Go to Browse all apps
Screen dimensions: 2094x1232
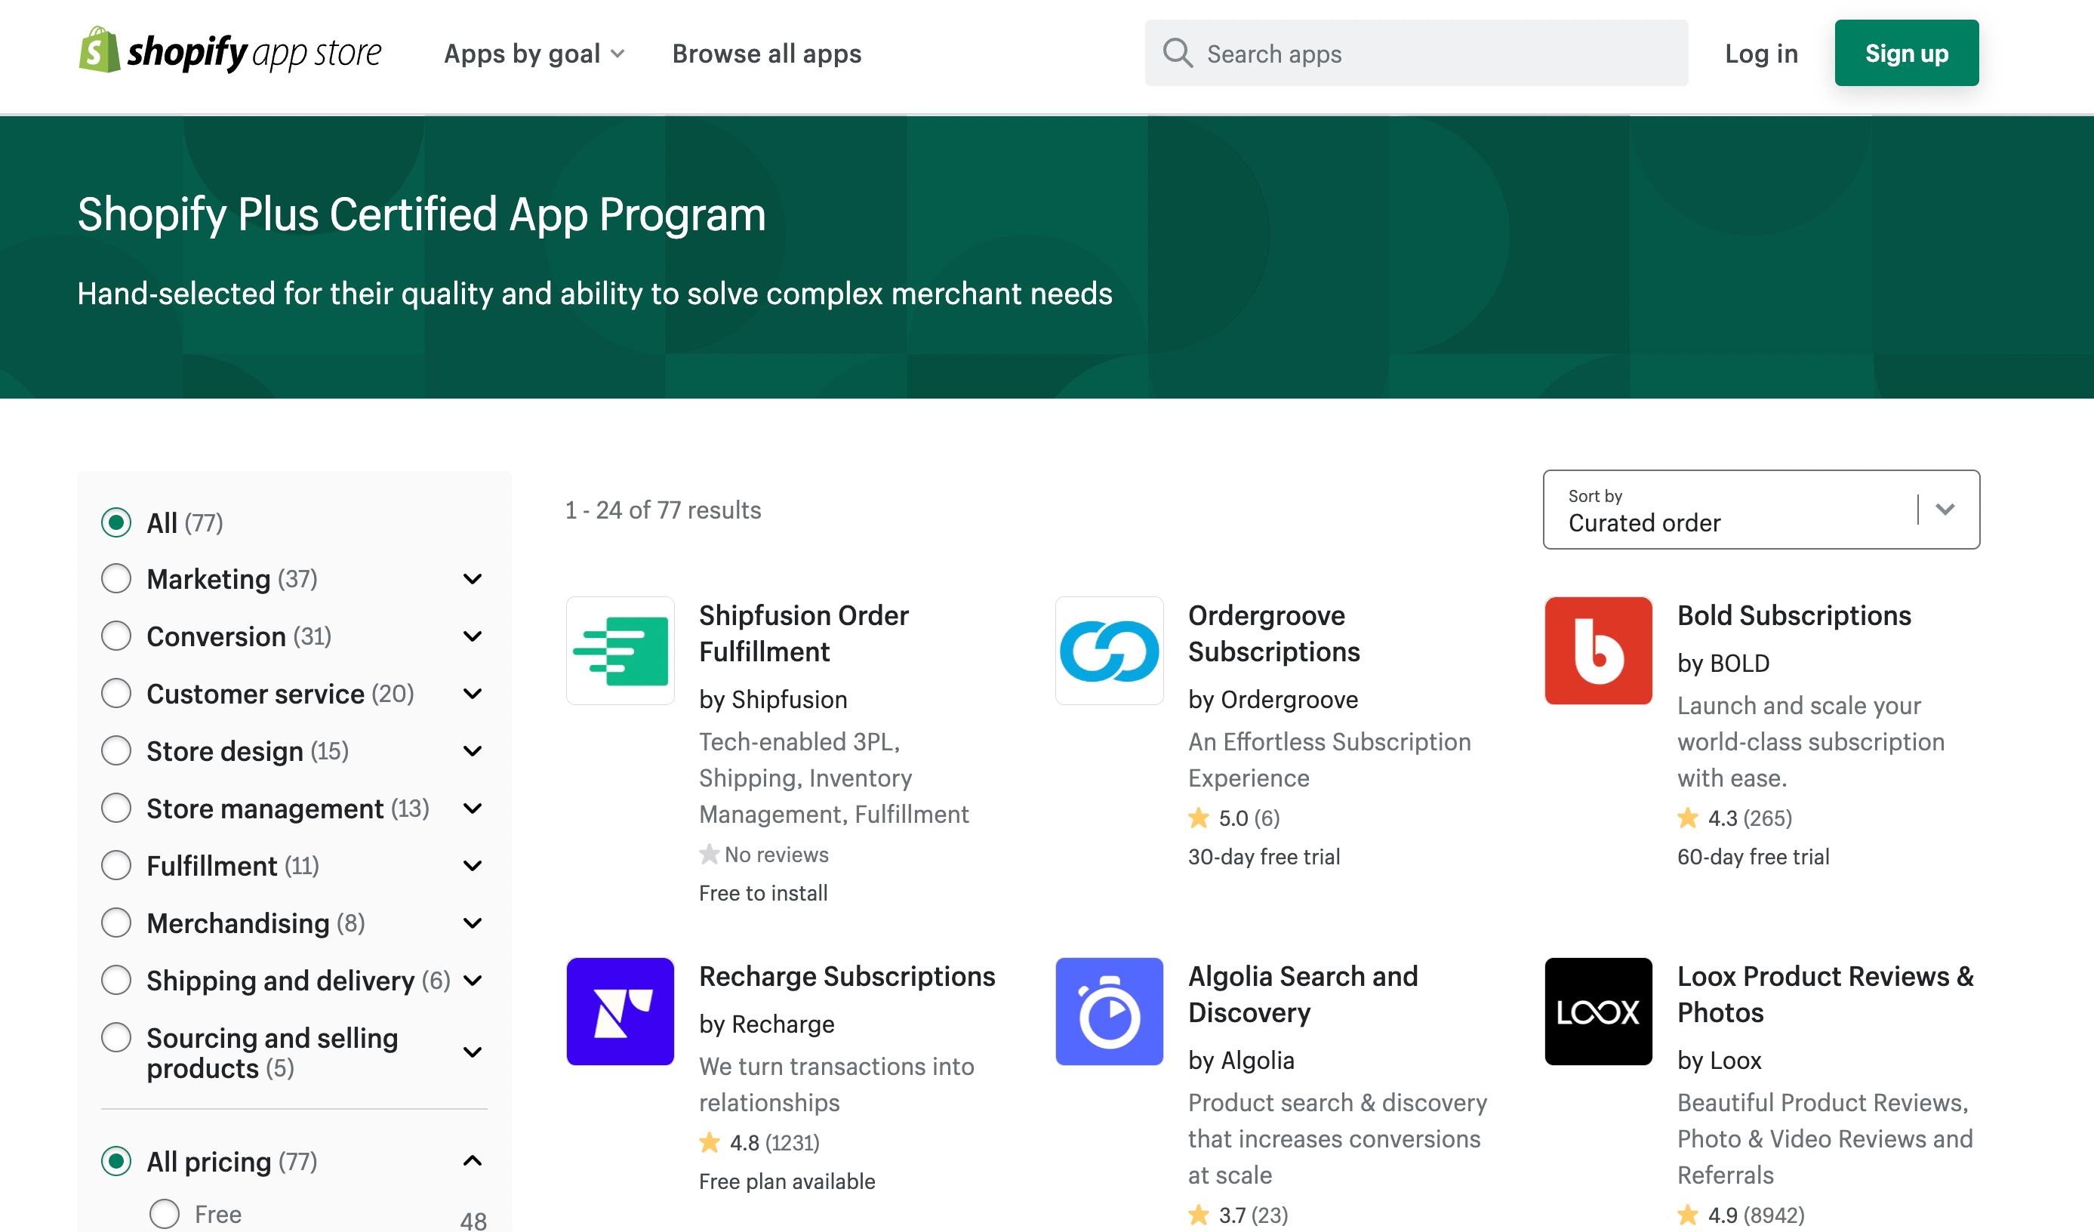766,53
